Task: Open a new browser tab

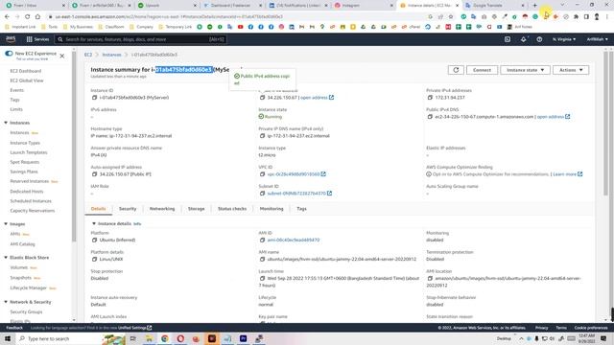Action: click(535, 5)
